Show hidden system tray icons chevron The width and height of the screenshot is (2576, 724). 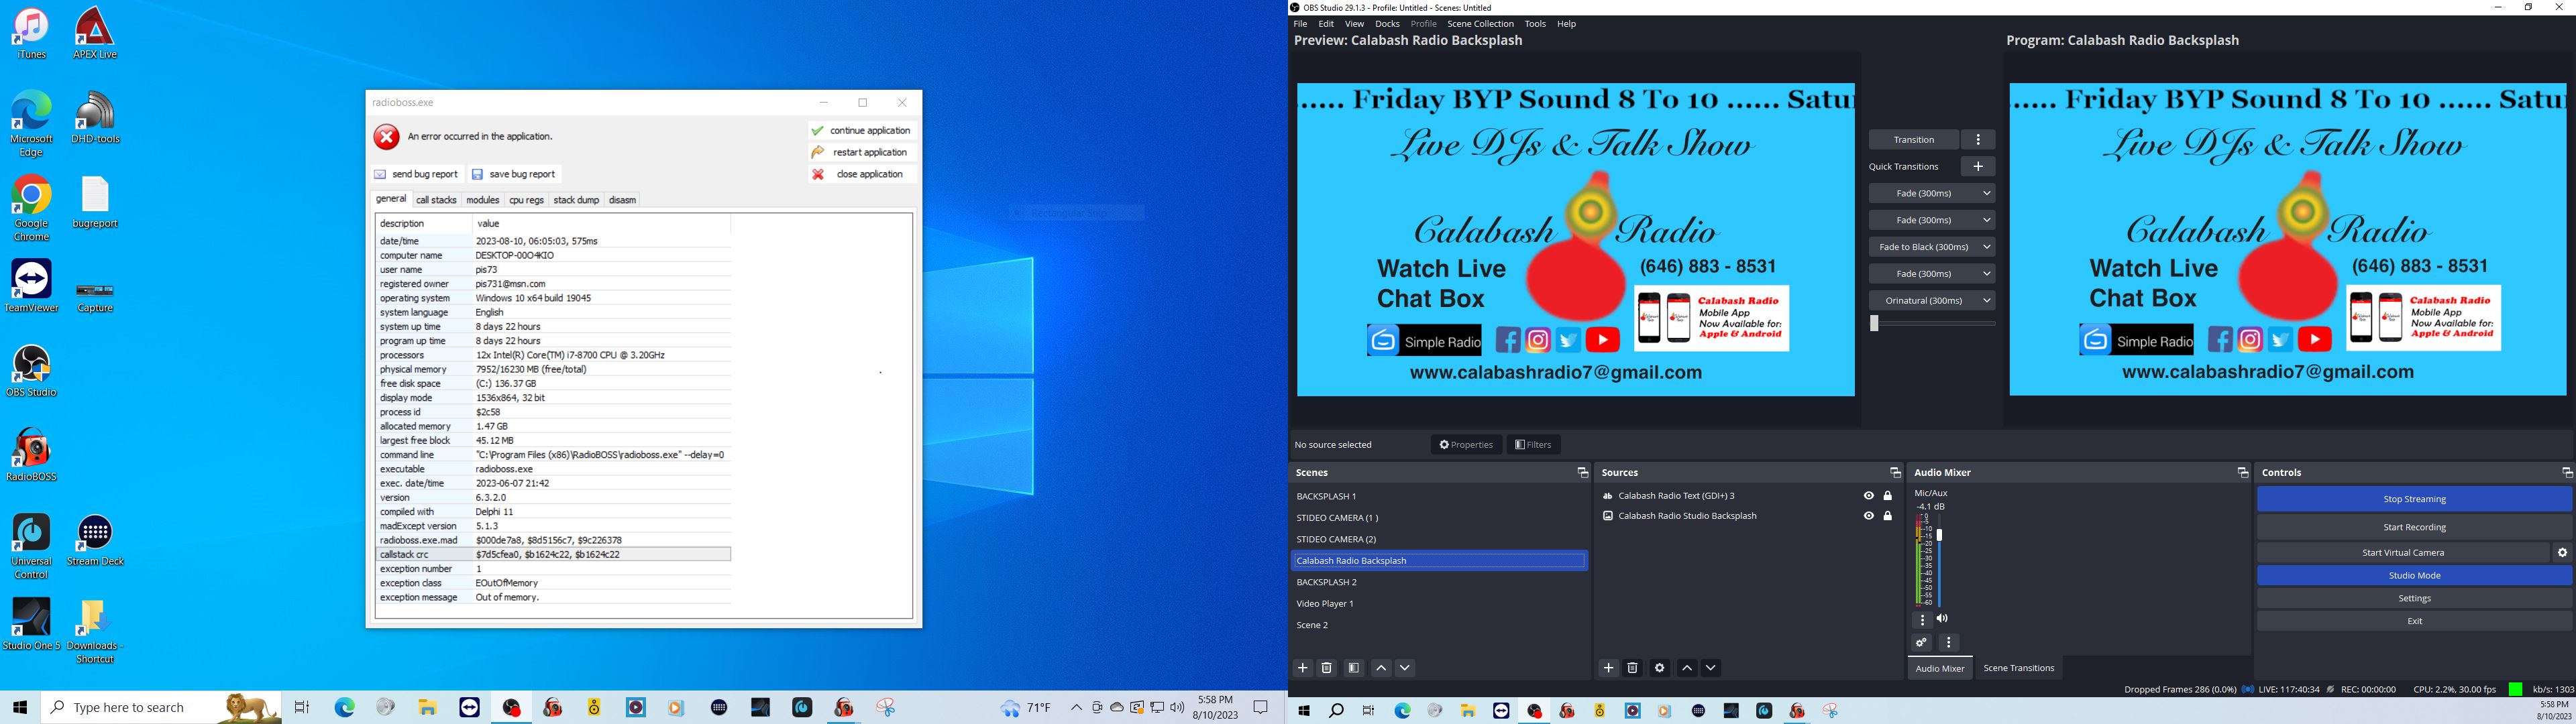pyautogui.click(x=1076, y=708)
